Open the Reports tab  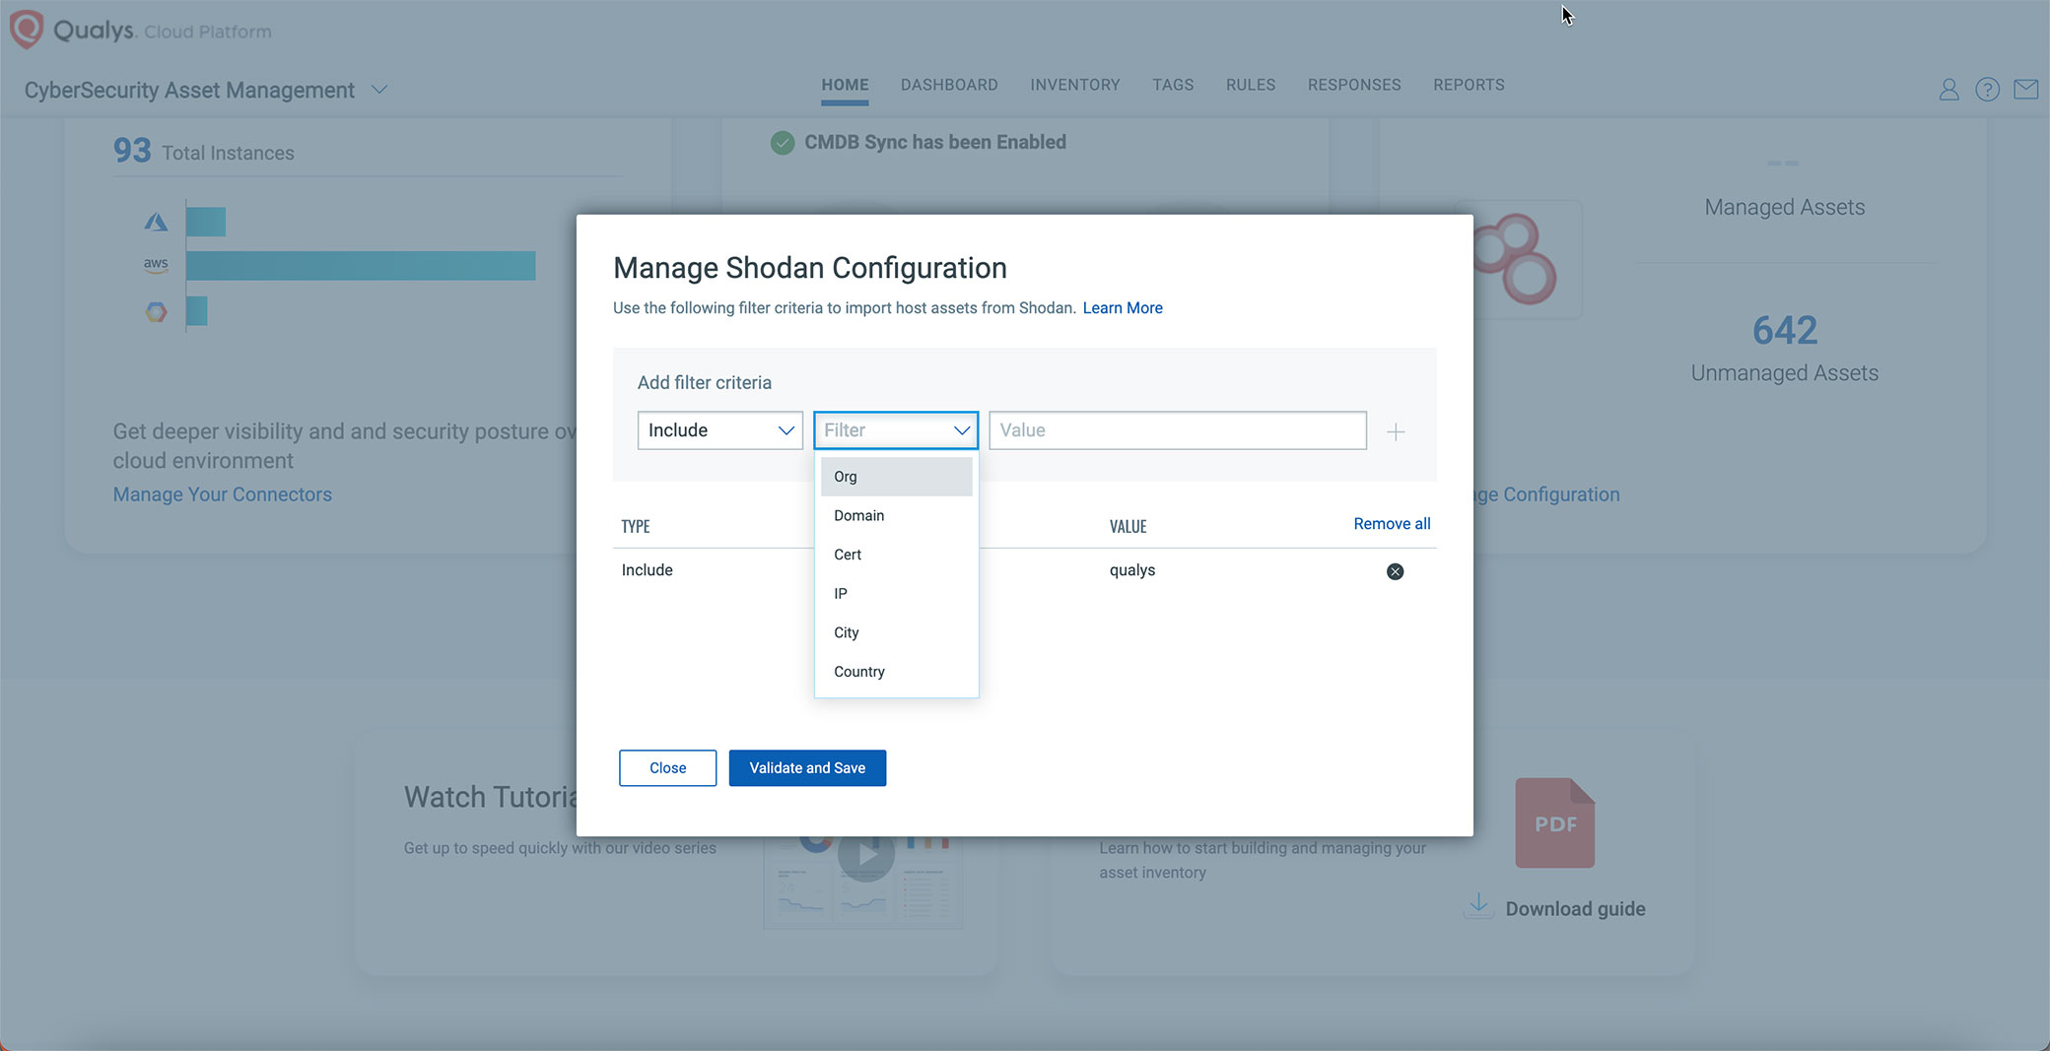tap(1469, 85)
